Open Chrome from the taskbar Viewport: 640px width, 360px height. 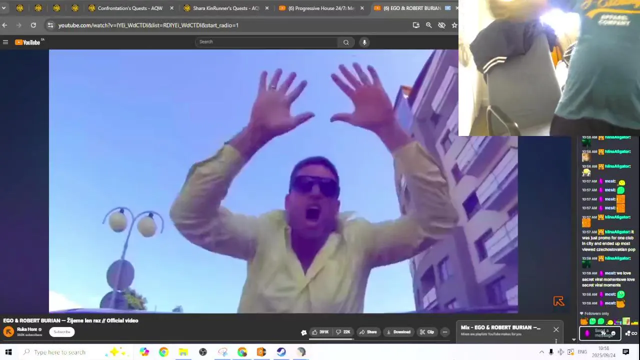pos(163,352)
